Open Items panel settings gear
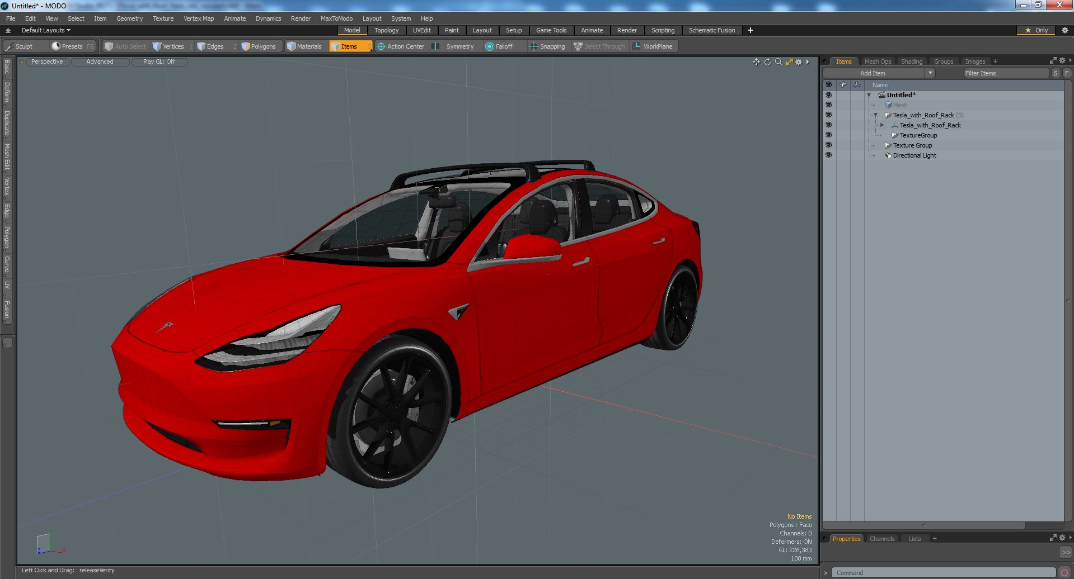 [1062, 60]
